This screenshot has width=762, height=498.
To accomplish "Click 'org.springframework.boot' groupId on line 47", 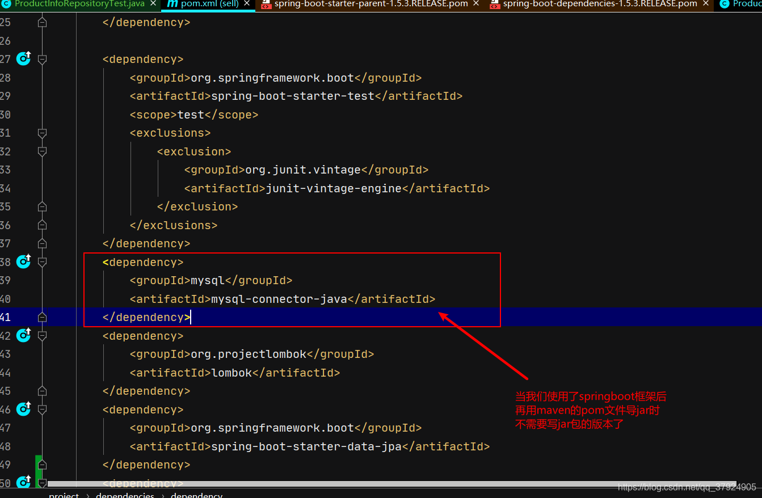I will click(272, 428).
